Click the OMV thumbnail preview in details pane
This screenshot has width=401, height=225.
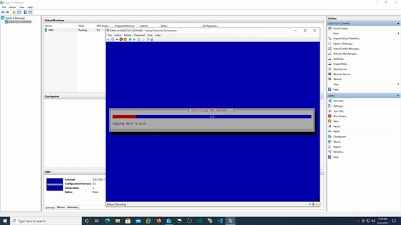(x=55, y=184)
